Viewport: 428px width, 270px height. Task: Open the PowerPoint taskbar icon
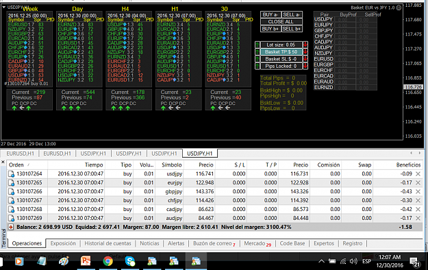(86, 261)
